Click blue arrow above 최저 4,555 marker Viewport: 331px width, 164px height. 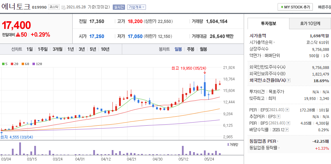(1, 133)
